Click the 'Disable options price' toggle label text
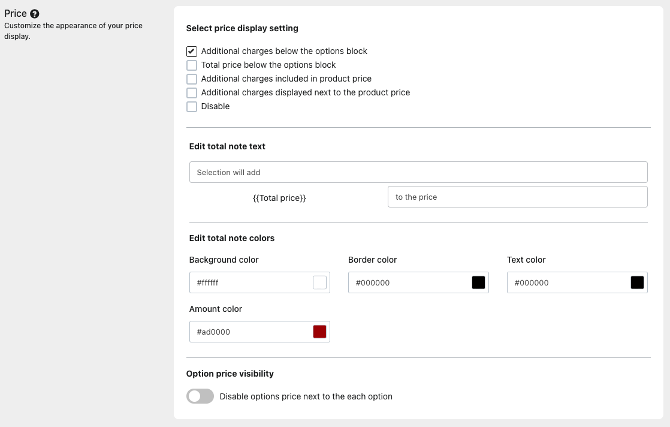Image resolution: width=670 pixels, height=427 pixels. (x=306, y=396)
